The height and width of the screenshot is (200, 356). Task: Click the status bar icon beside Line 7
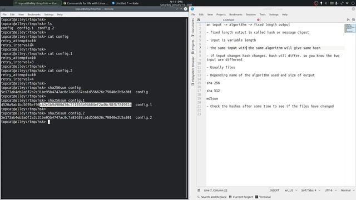[199, 191]
